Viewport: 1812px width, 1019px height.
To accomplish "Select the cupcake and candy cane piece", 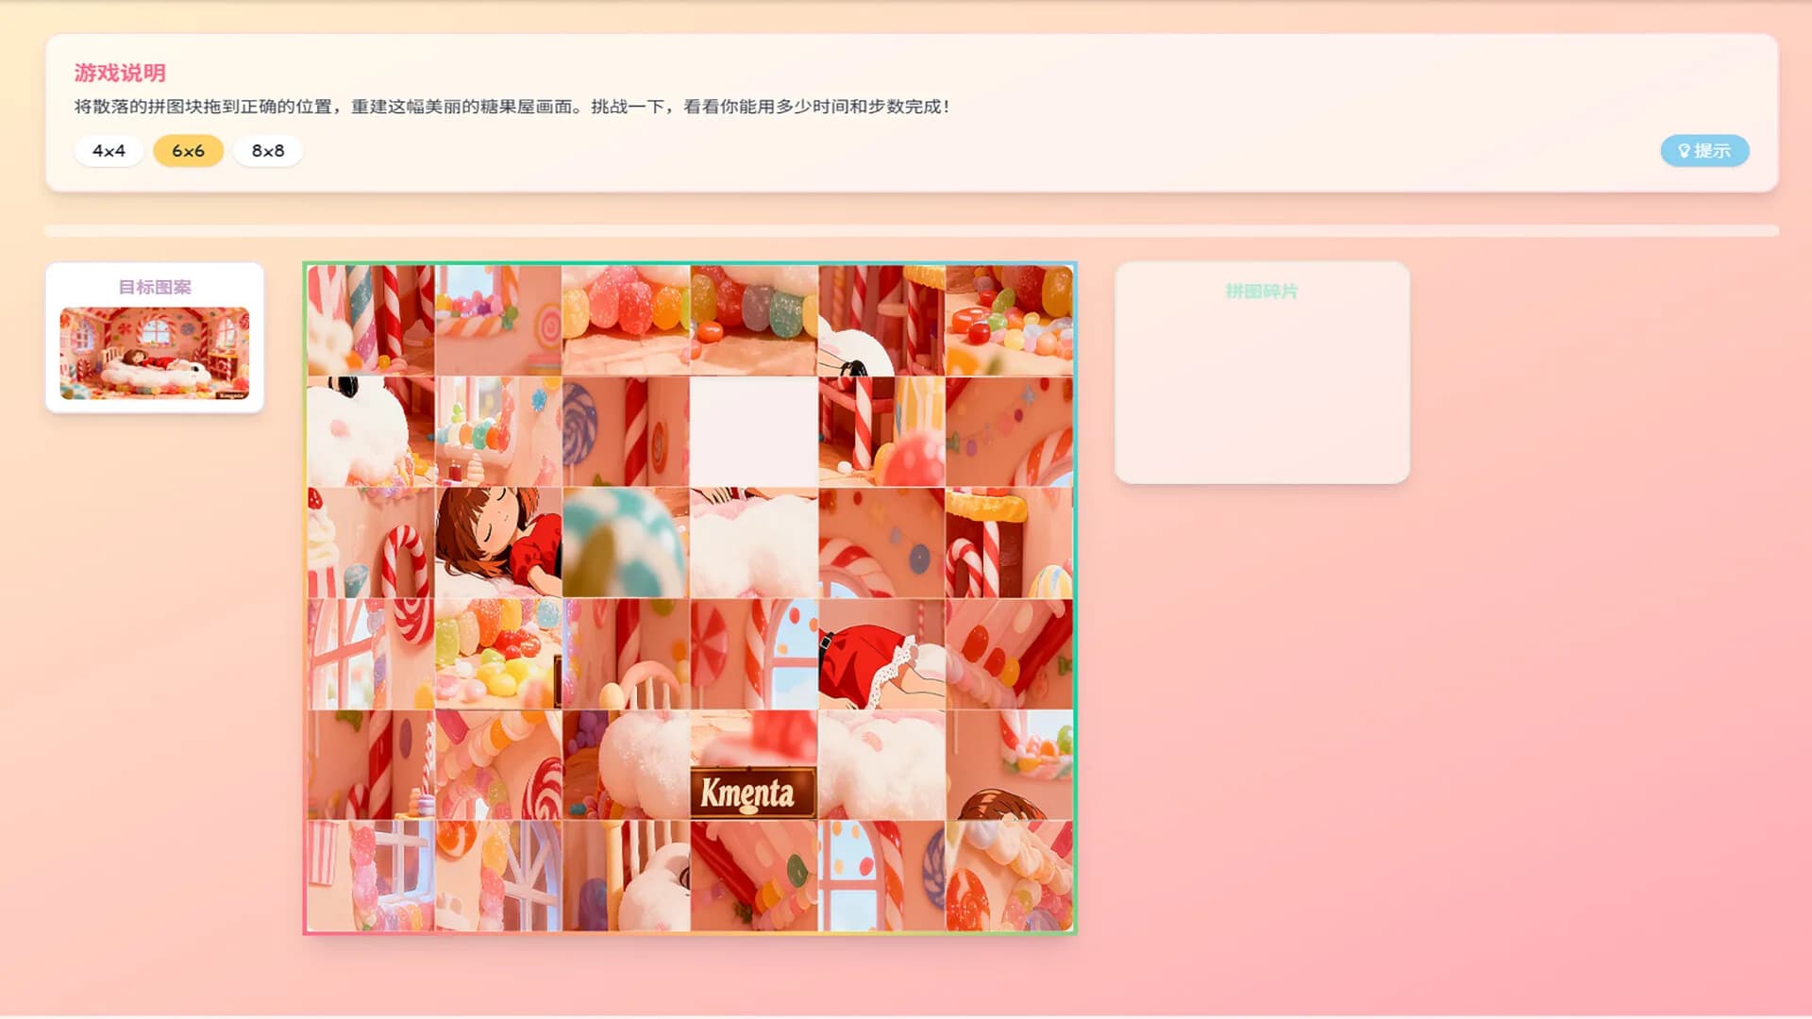I will (x=371, y=543).
